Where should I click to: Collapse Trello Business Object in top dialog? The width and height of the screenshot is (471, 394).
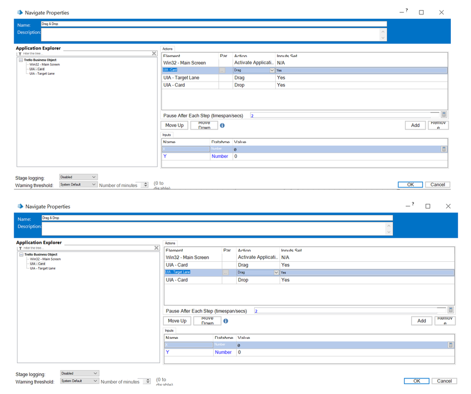click(21, 60)
